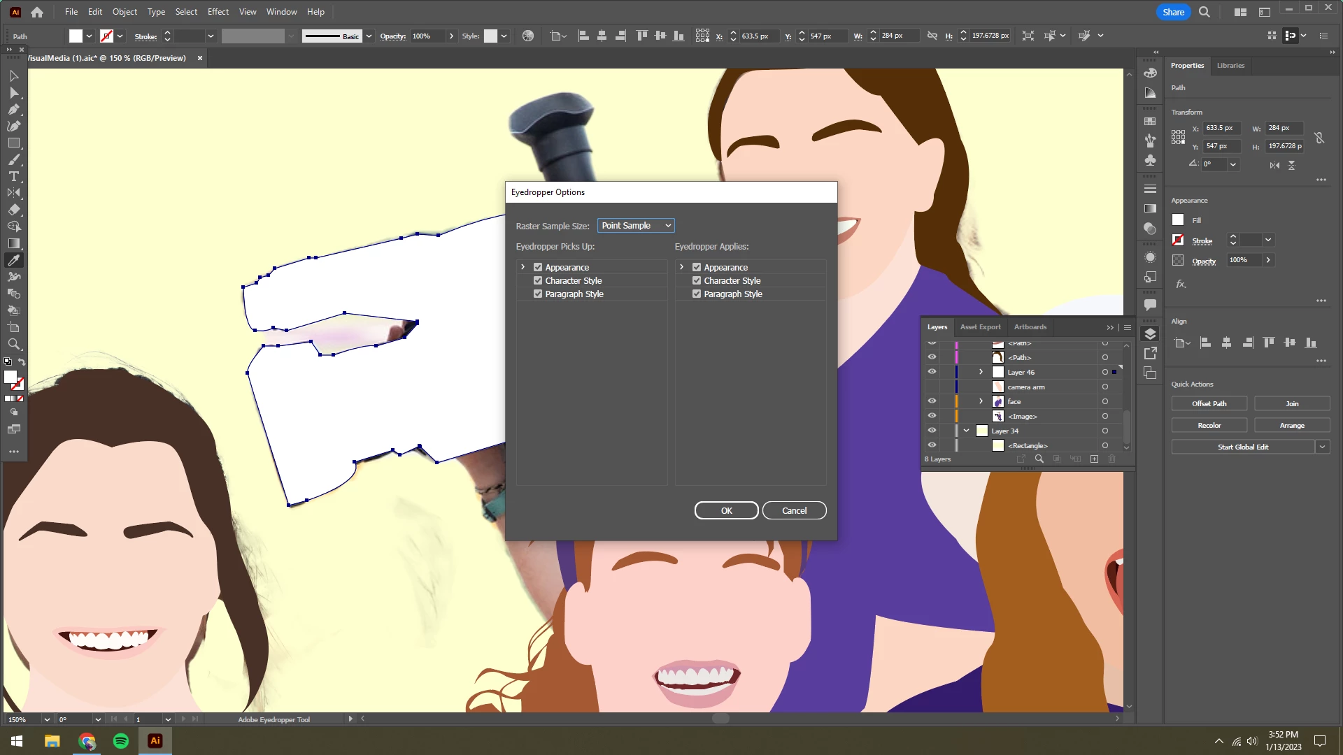
Task: Open the Raster Sample Size dropdown
Action: (x=636, y=226)
